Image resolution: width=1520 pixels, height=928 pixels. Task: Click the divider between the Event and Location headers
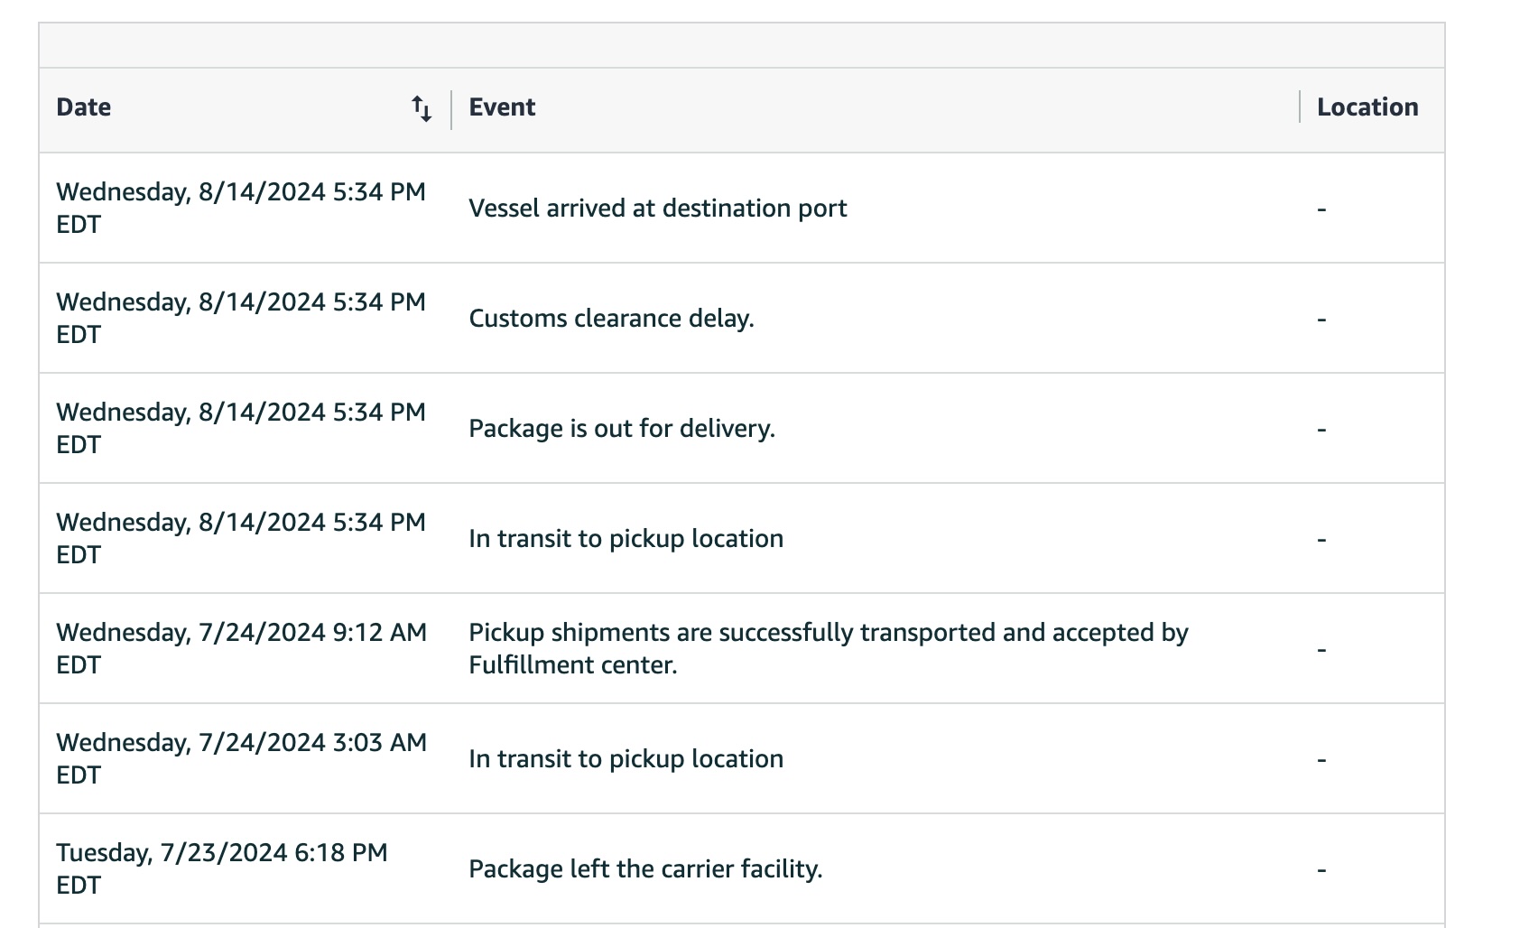1300,107
